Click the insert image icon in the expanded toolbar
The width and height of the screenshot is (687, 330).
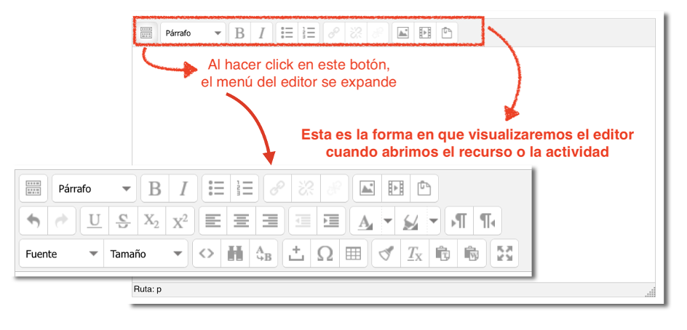[x=368, y=189]
